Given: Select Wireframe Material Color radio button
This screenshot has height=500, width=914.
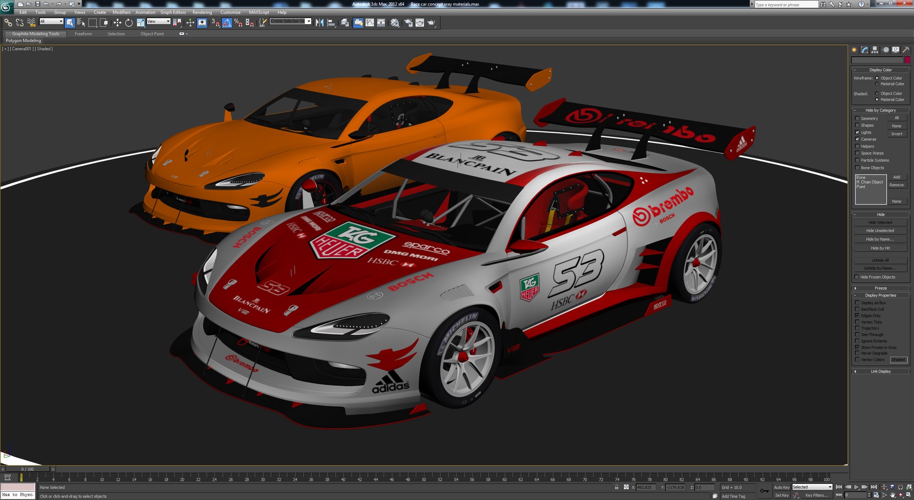Looking at the screenshot, I should click(x=877, y=84).
